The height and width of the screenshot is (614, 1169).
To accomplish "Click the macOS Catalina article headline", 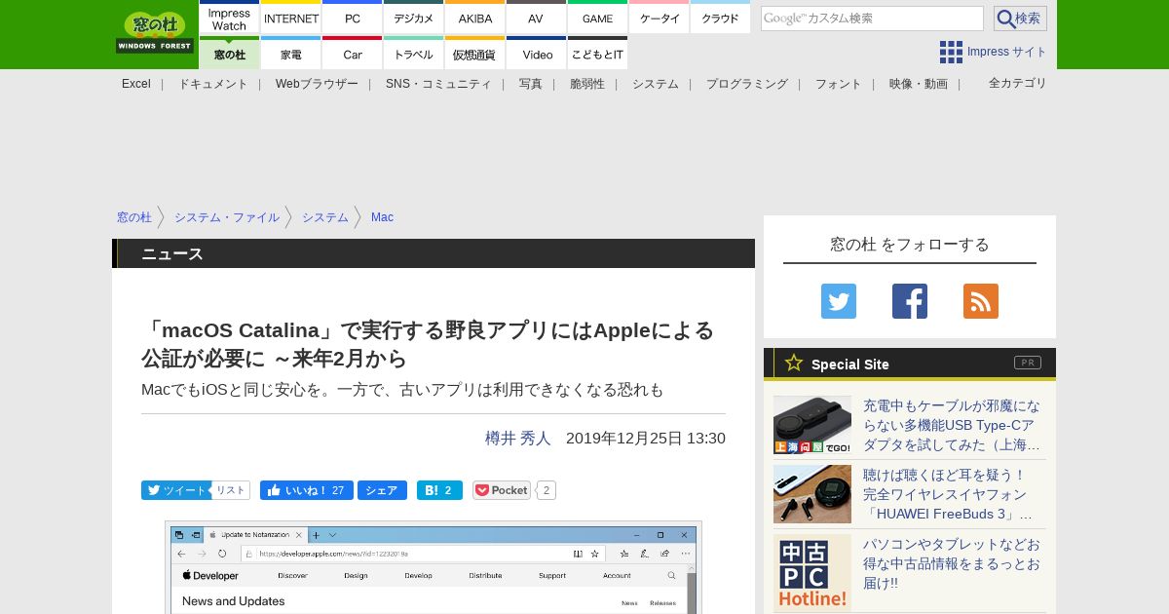I will [429, 344].
